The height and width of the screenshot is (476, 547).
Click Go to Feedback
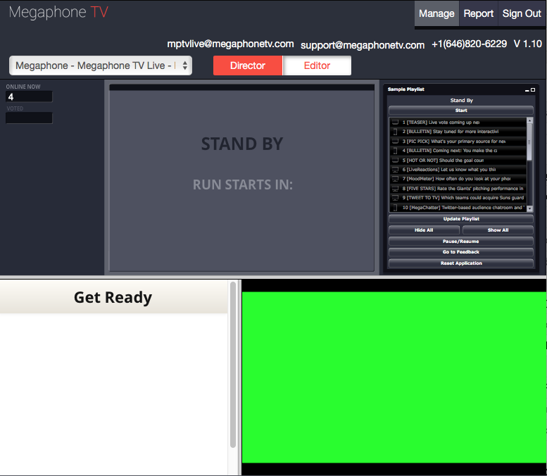coord(461,252)
